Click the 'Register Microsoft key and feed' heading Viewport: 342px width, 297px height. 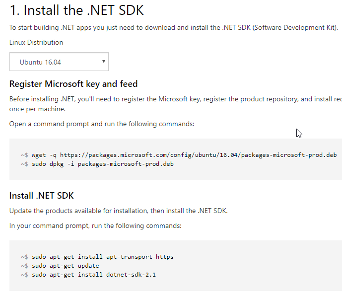click(x=73, y=83)
